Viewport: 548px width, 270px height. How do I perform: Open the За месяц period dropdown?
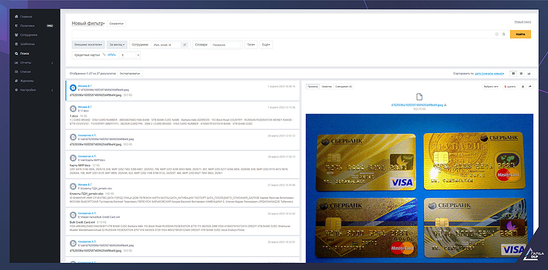tap(117, 44)
